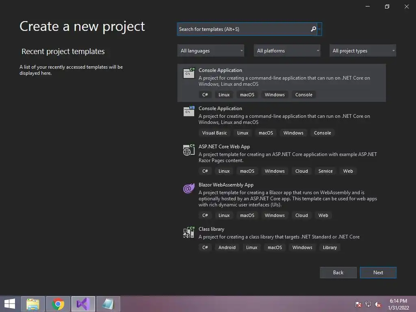Open the notepad app in the taskbar
Screen dimensions: 416x312
[x=108, y=304]
